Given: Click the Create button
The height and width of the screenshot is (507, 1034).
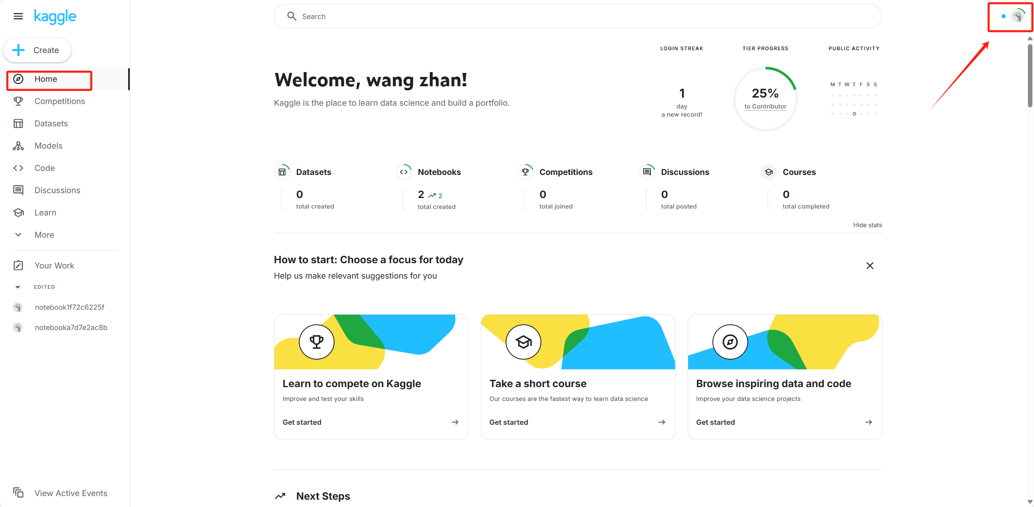Looking at the screenshot, I should click(x=37, y=50).
